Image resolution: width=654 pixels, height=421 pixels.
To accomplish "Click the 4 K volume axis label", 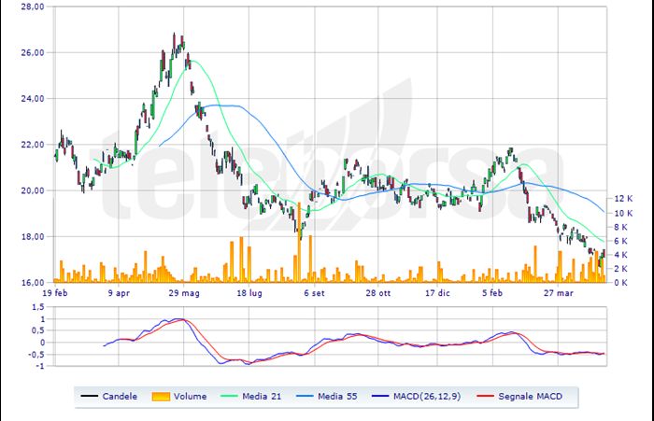I will tap(620, 255).
